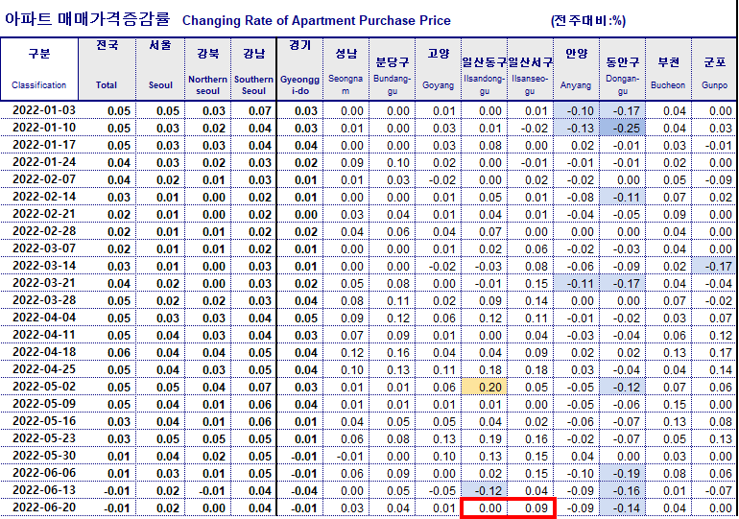739x519 pixels.
Task: Click Anyang value -0.11 on 2022-03-21
Action: click(x=576, y=283)
